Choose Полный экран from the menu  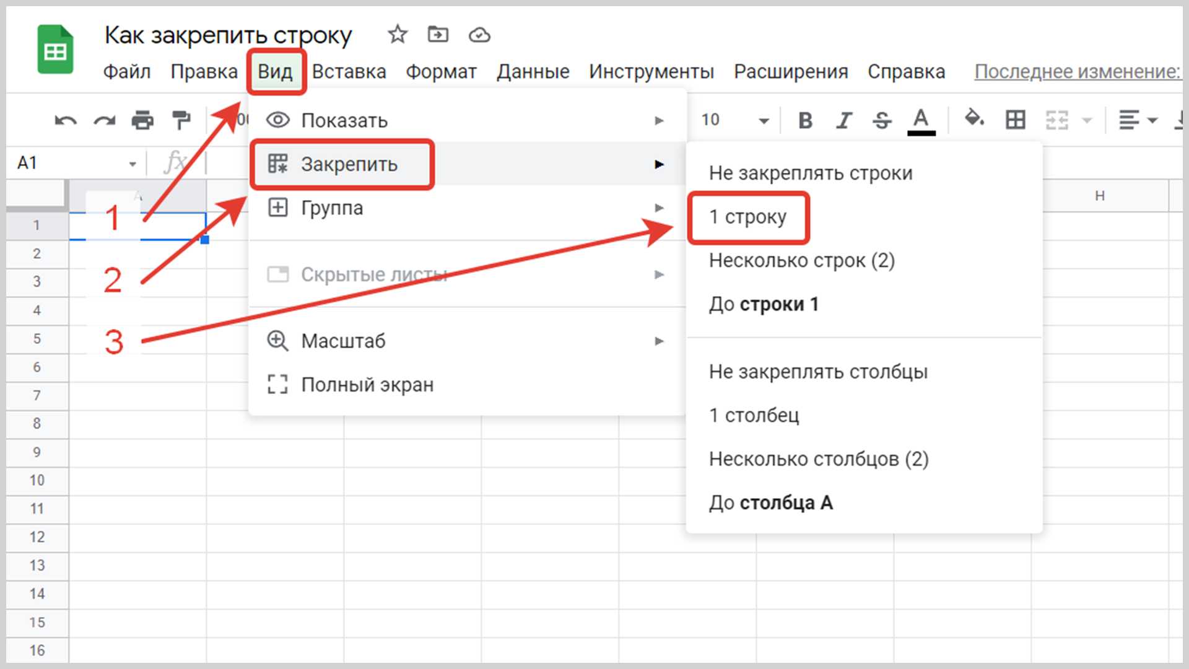(x=468, y=385)
